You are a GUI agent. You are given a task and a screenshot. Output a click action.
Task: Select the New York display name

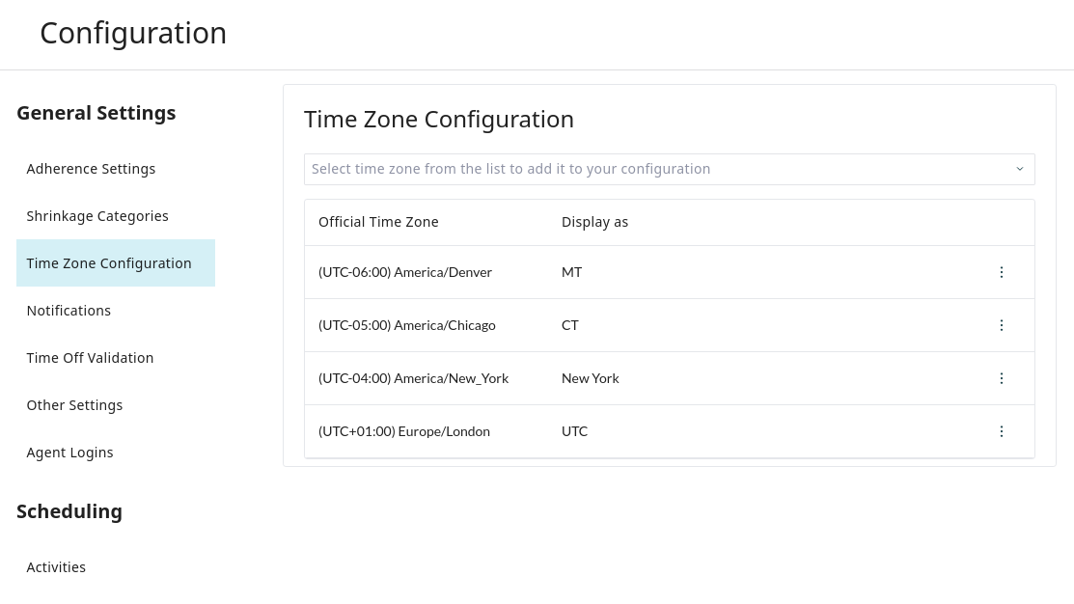pos(591,378)
